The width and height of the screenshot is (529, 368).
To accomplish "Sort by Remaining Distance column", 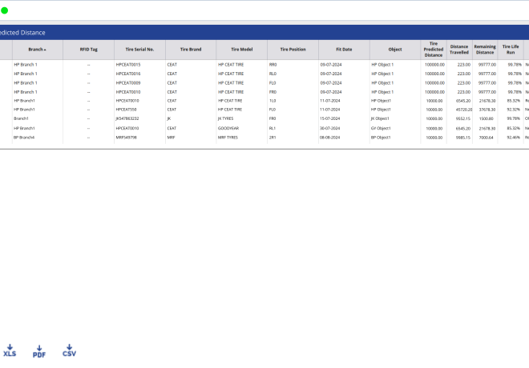I will 485,49.
